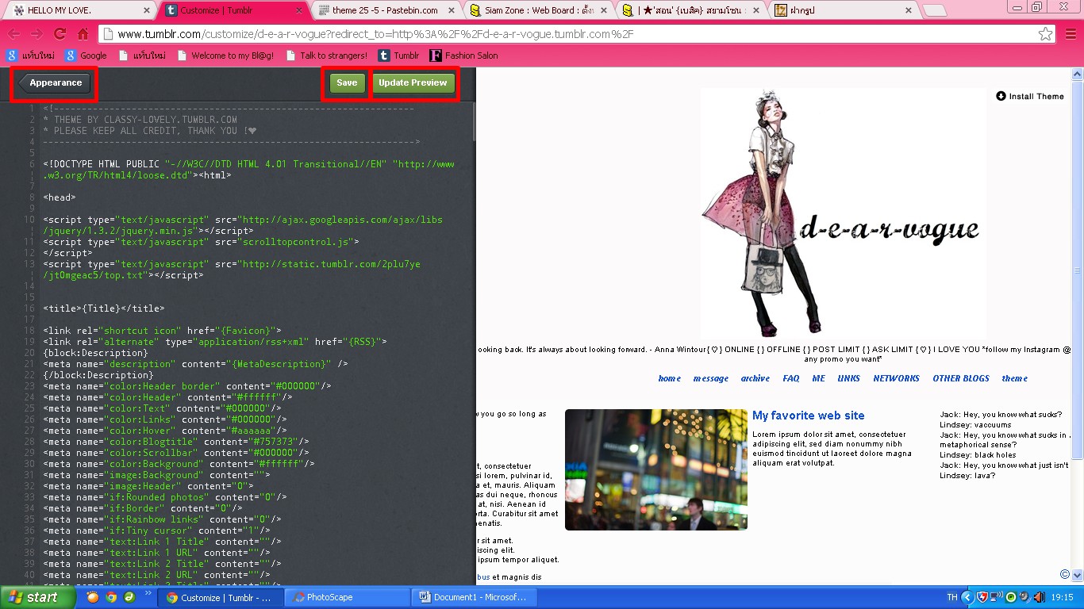
Task: Switch to the ฝากรูป tab
Action: tap(842, 10)
